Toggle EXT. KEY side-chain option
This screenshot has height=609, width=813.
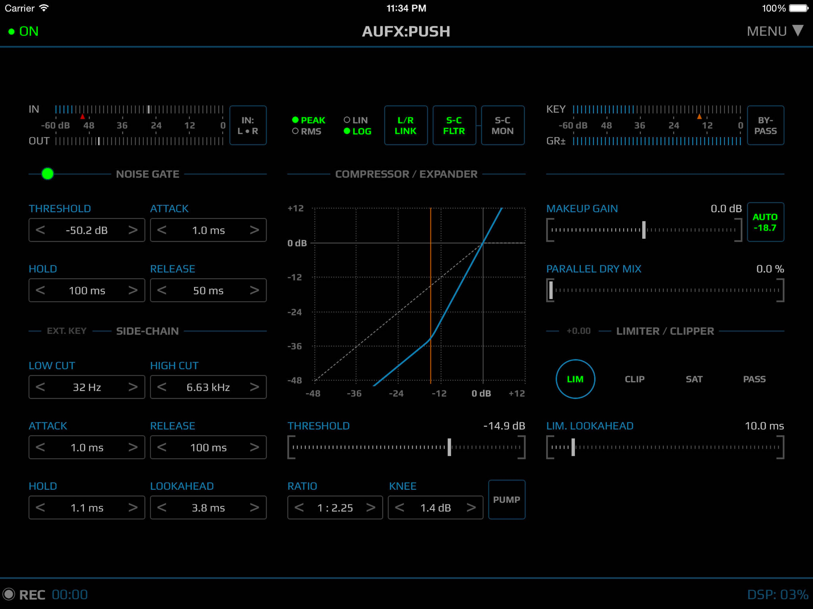[67, 331]
